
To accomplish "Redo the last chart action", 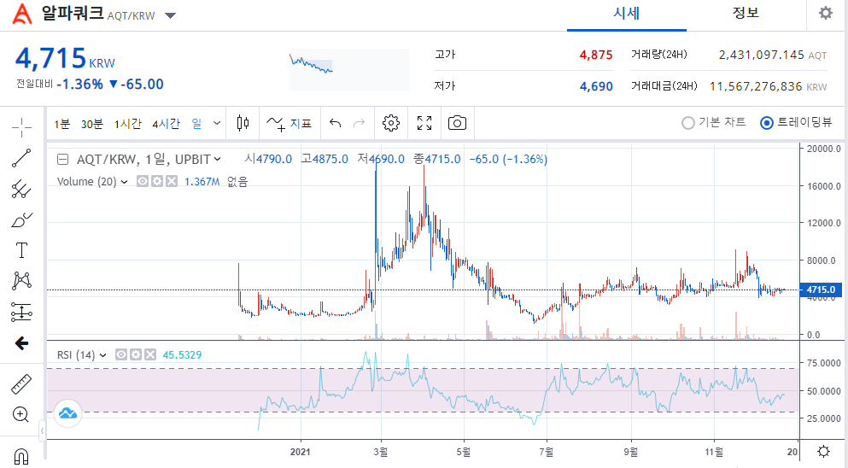I will pyautogui.click(x=359, y=123).
